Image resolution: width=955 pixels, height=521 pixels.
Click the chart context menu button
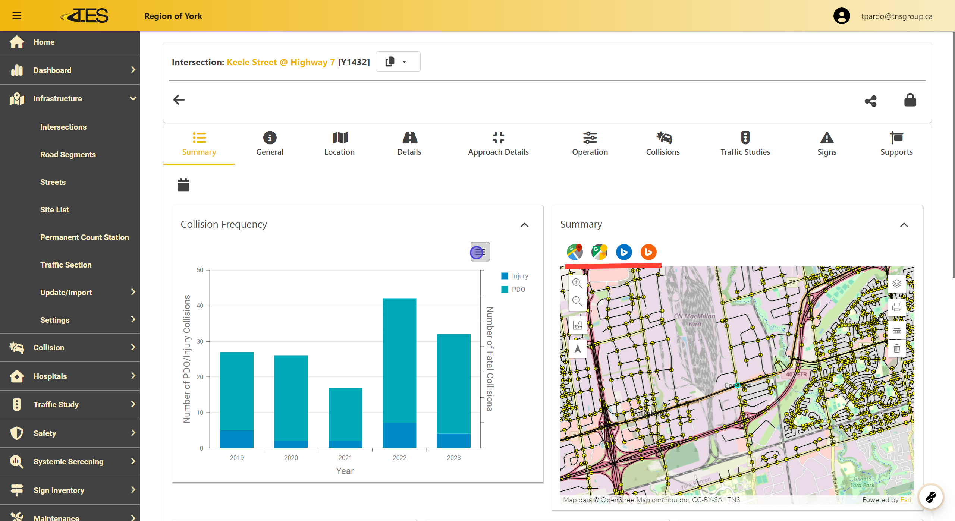[x=480, y=252]
